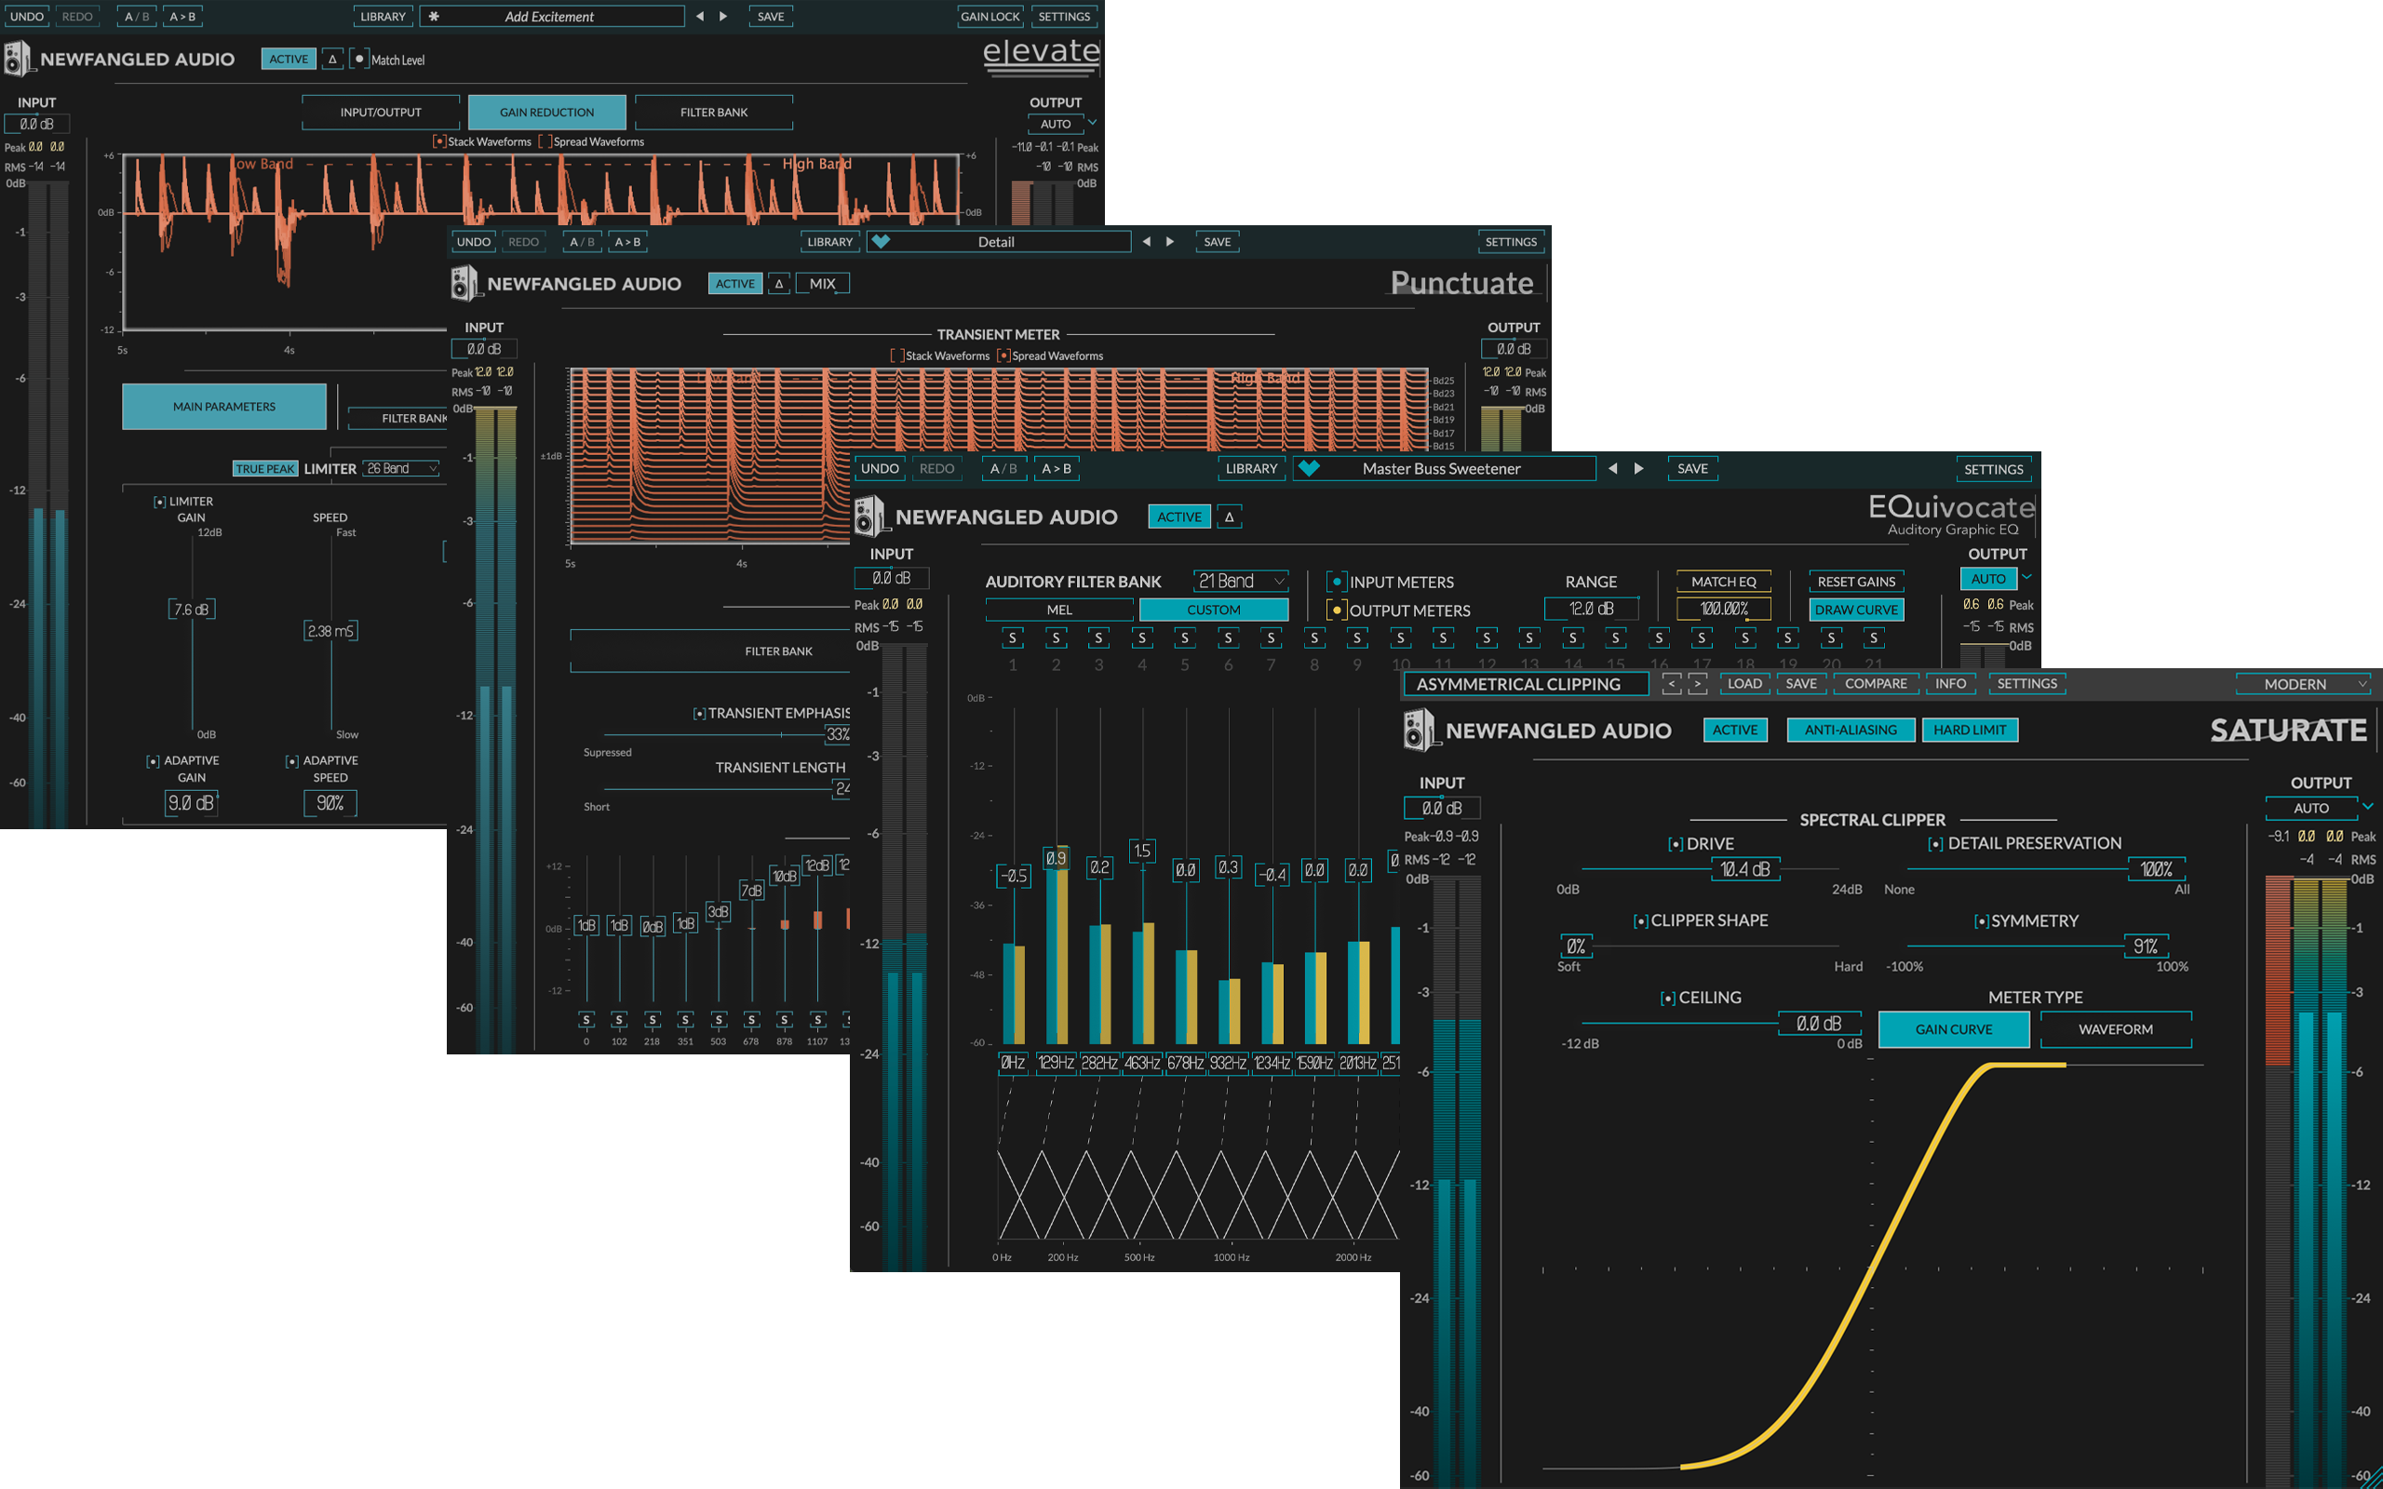Image resolution: width=2383 pixels, height=1489 pixels.
Task: Select Main Parameters tab in Elevate
Action: [224, 407]
